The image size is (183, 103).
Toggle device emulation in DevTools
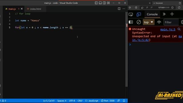pos(139,15)
